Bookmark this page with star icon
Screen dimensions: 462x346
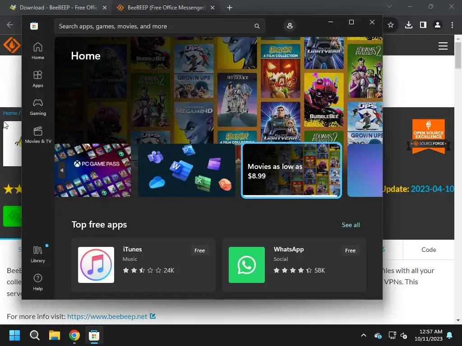(391, 25)
